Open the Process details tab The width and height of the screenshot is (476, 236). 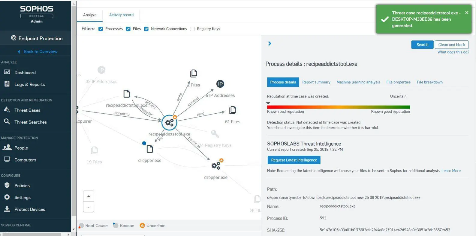click(283, 82)
